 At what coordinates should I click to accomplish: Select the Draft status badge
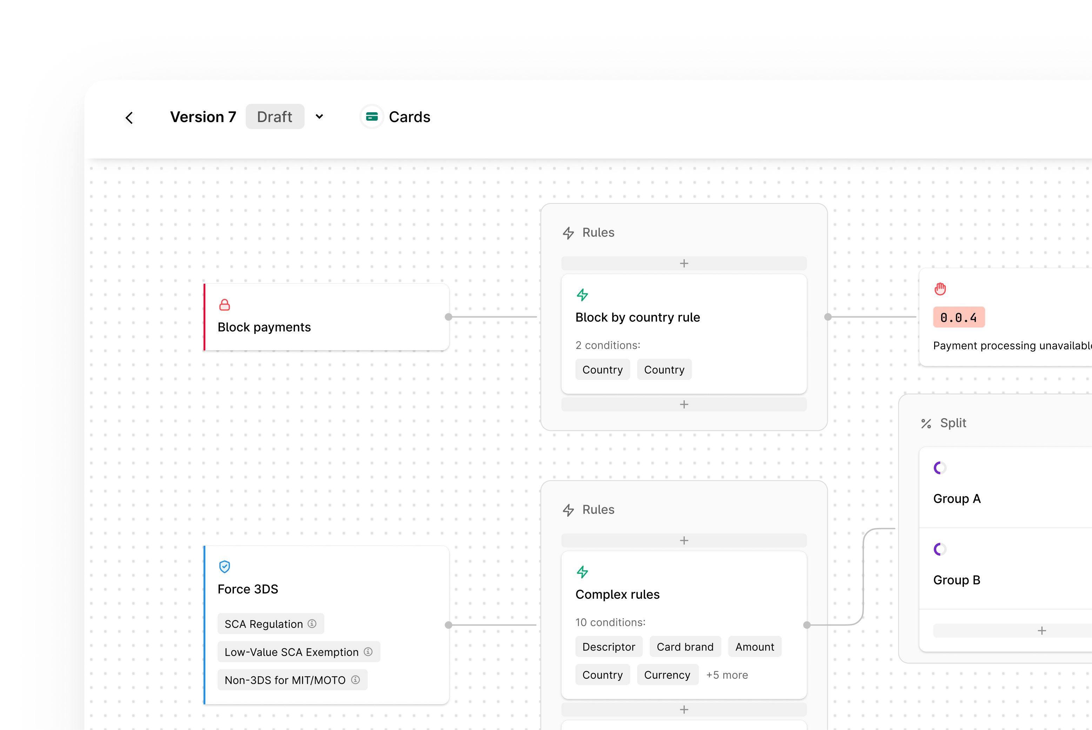[275, 116]
